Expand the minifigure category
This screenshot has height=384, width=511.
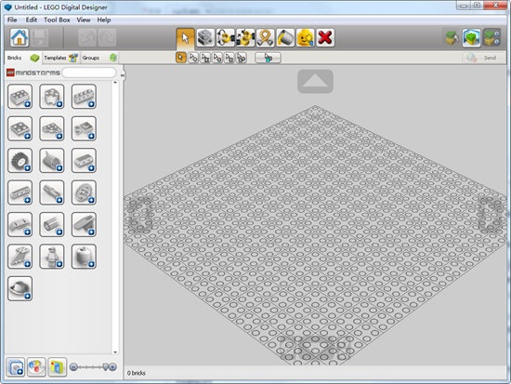[x=52, y=257]
